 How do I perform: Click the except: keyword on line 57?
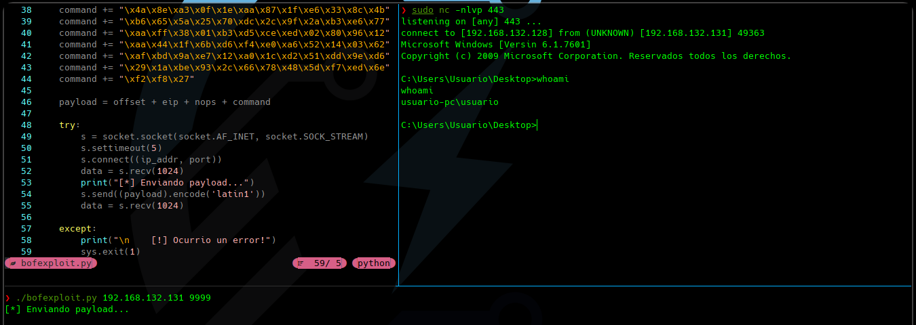click(77, 229)
